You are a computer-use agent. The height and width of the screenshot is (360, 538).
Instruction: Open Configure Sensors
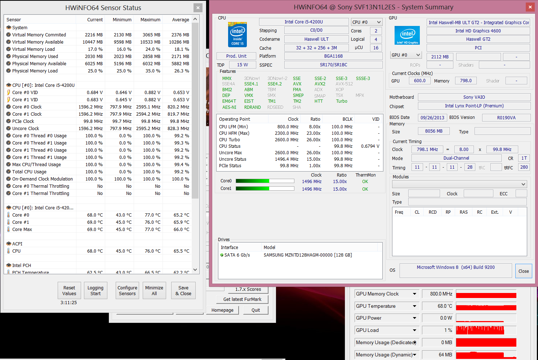pos(127,290)
